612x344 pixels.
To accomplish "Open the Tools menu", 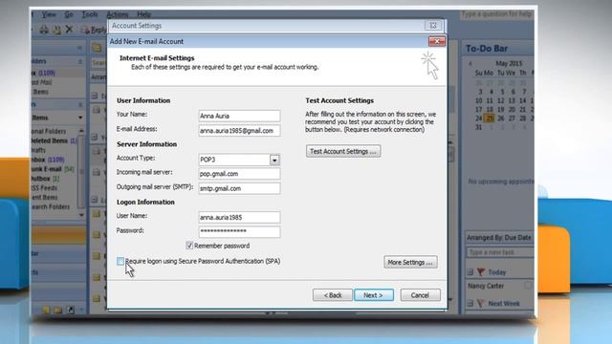I will point(90,14).
